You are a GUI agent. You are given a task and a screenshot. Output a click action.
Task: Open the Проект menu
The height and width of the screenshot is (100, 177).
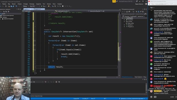coord(14,4)
